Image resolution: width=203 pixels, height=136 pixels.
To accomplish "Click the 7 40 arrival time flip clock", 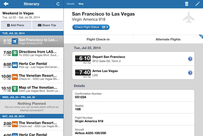I will pos(83,72).
